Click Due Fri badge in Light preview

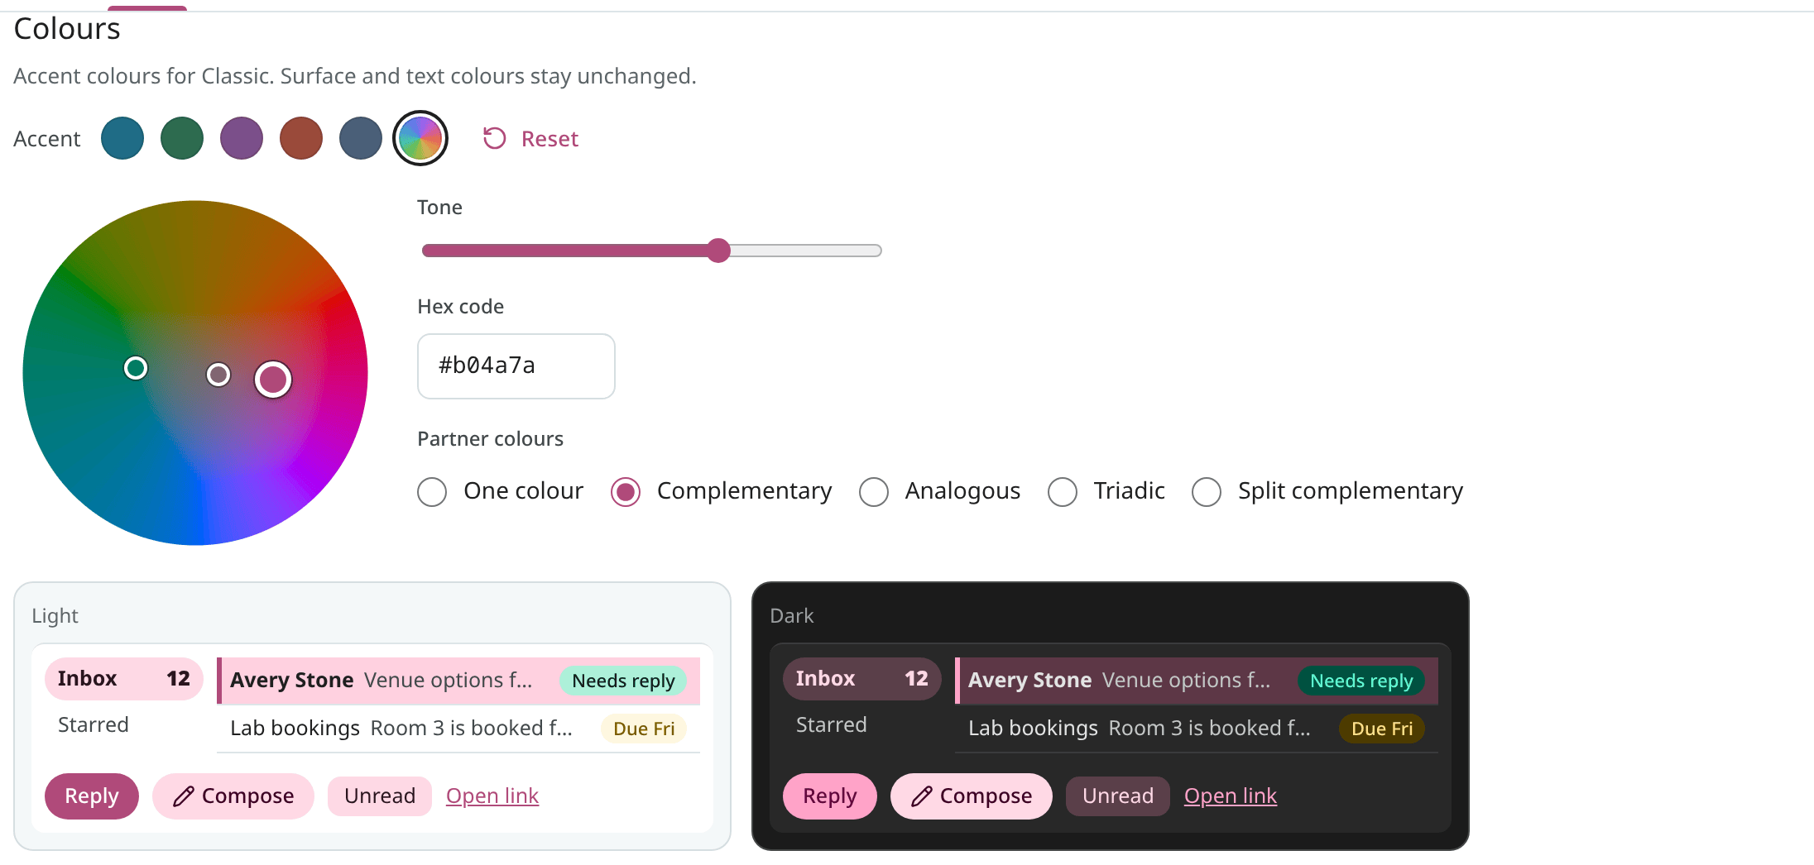pyautogui.click(x=644, y=729)
